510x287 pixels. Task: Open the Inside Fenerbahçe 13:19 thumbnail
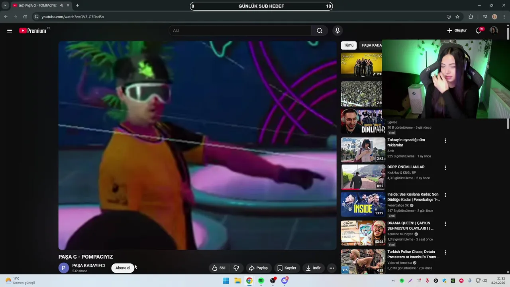pyautogui.click(x=363, y=204)
